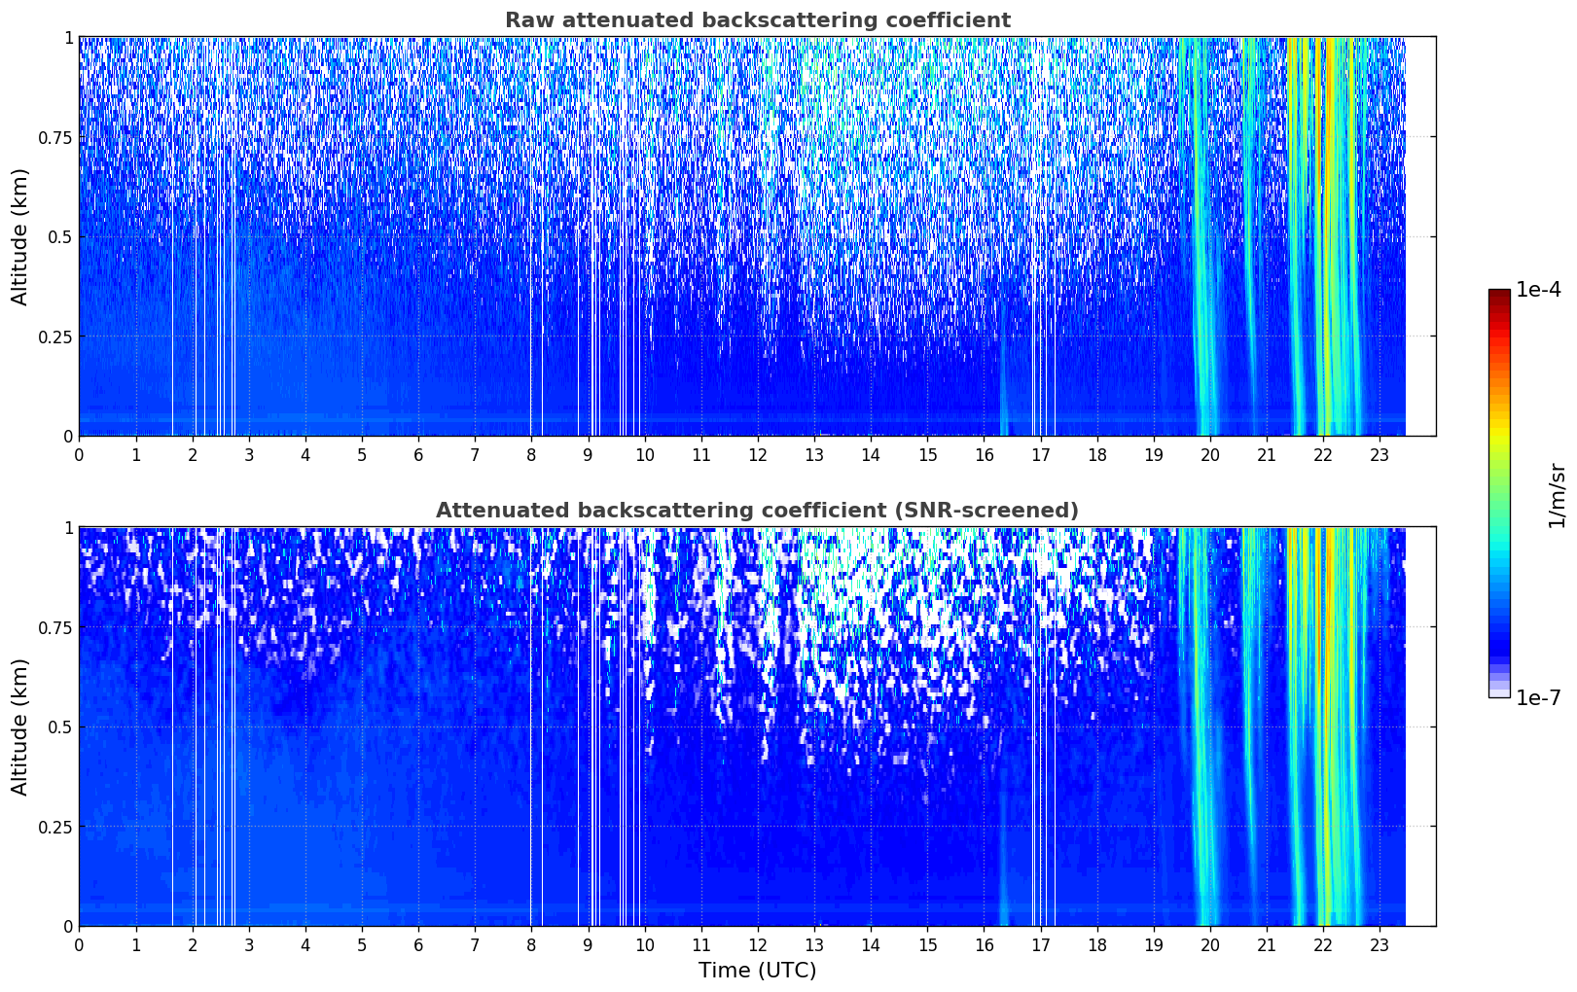Click the '0.5' altitude tick in bottom plot
The height and width of the screenshot is (992, 1577).
point(60,726)
